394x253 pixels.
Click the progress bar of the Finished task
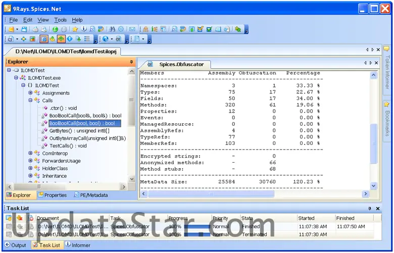tap(197, 226)
